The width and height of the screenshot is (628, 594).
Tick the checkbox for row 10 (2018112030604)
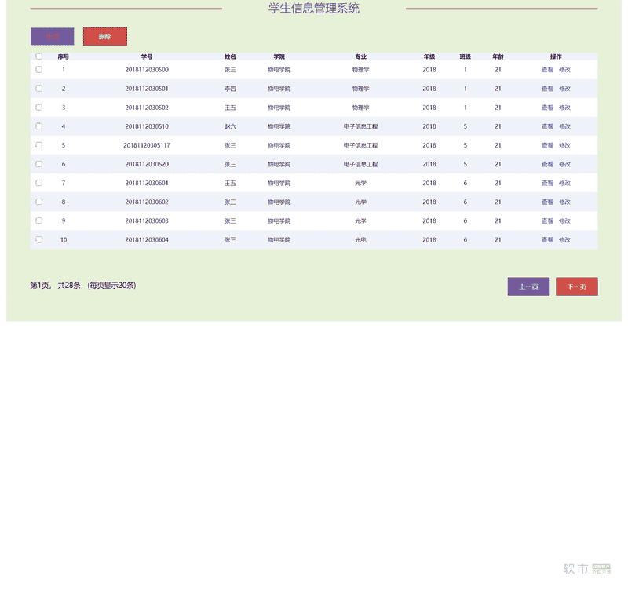pyautogui.click(x=38, y=239)
